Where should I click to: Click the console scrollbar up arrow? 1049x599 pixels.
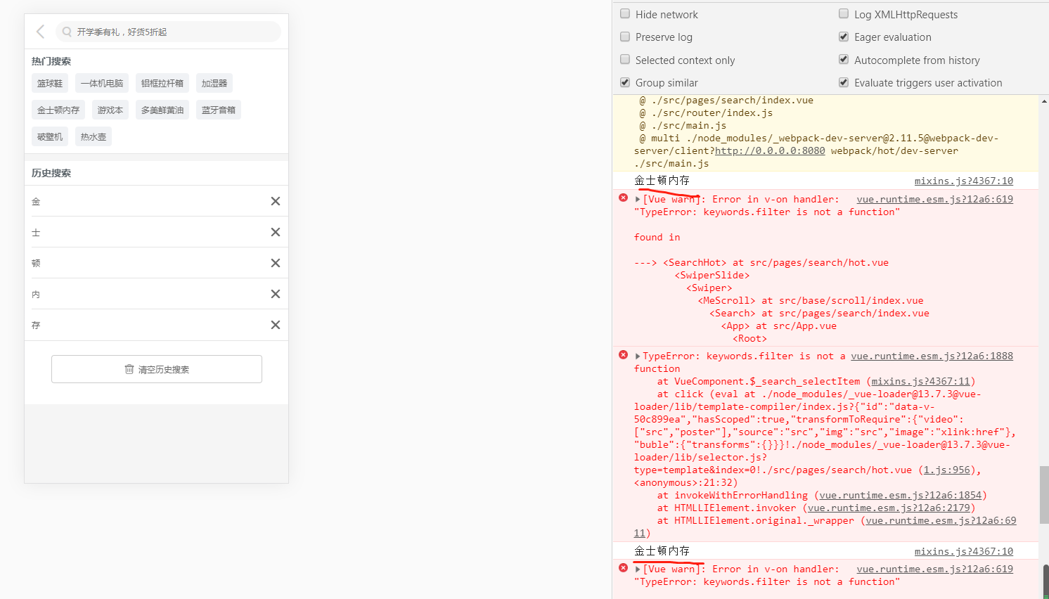pyautogui.click(x=1044, y=101)
